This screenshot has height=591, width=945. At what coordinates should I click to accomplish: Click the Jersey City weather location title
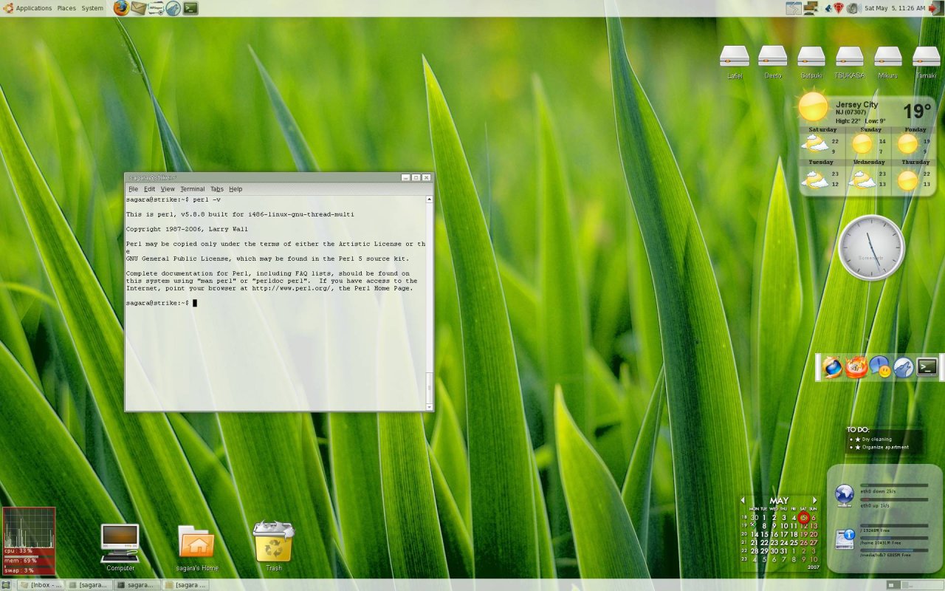point(856,104)
